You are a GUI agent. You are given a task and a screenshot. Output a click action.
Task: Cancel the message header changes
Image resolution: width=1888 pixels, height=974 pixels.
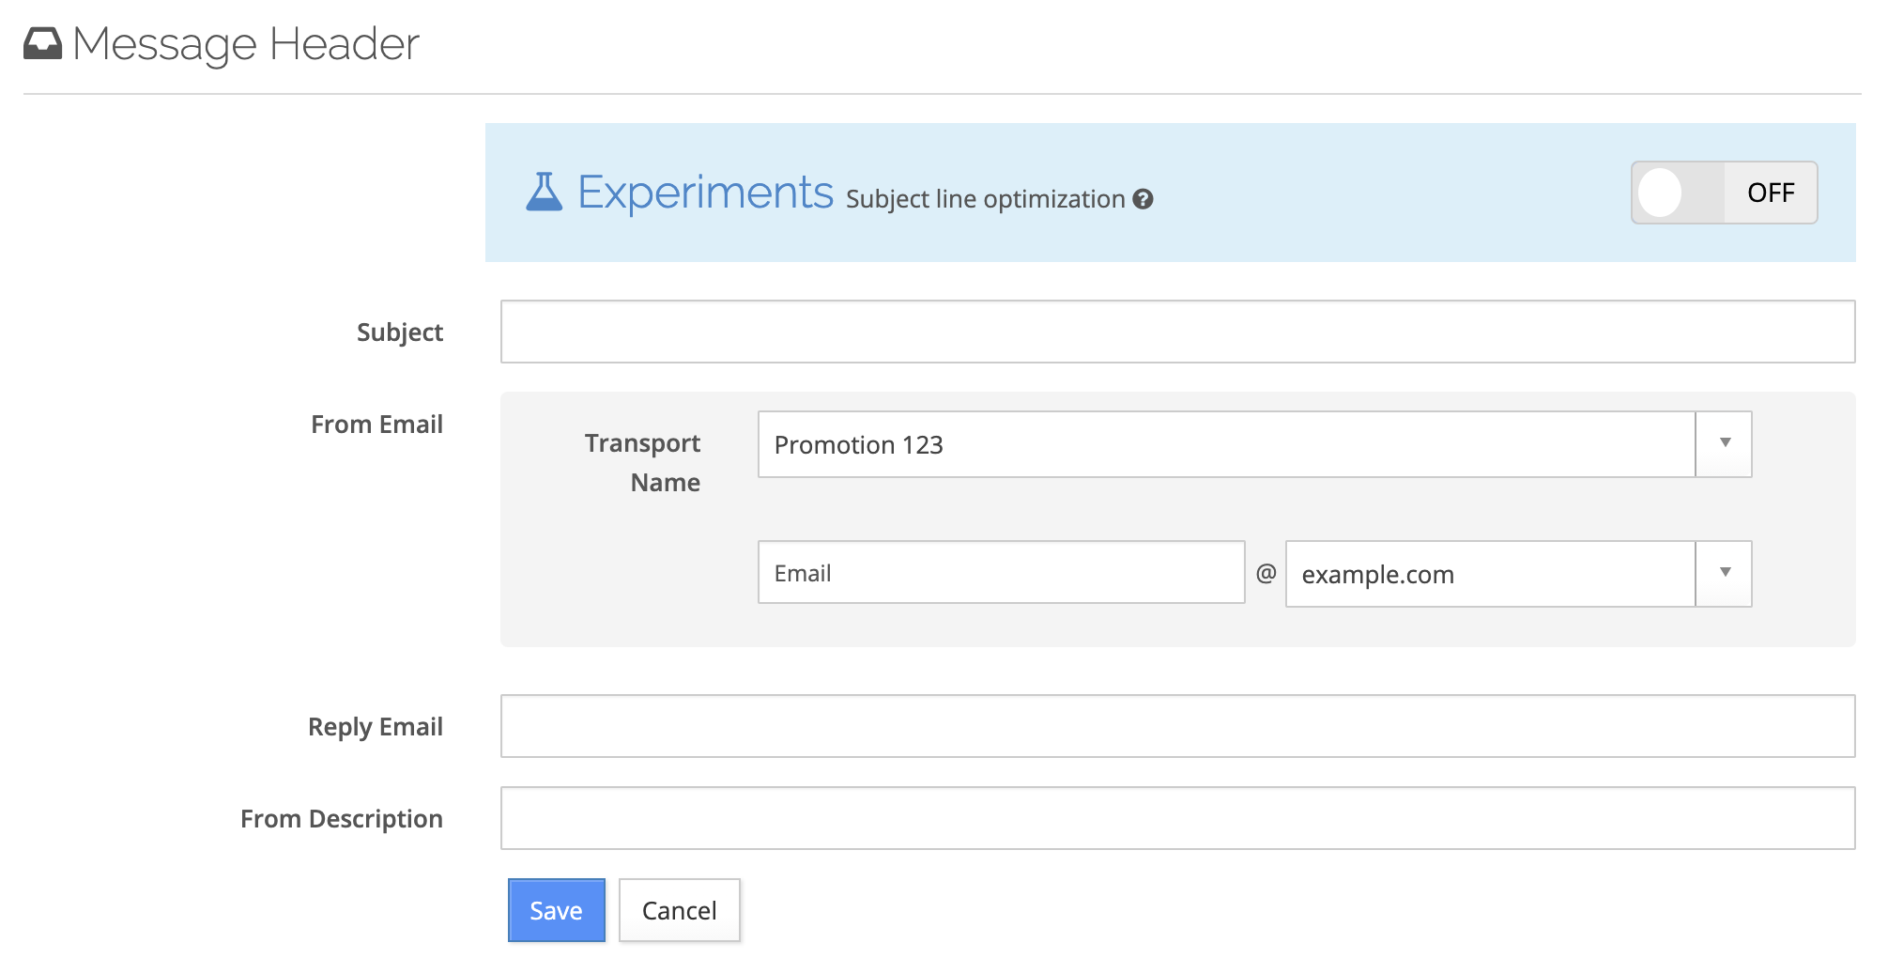tap(679, 910)
